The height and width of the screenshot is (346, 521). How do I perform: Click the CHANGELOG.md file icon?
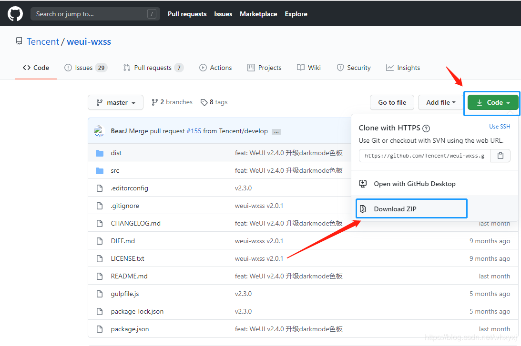pyautogui.click(x=99, y=223)
